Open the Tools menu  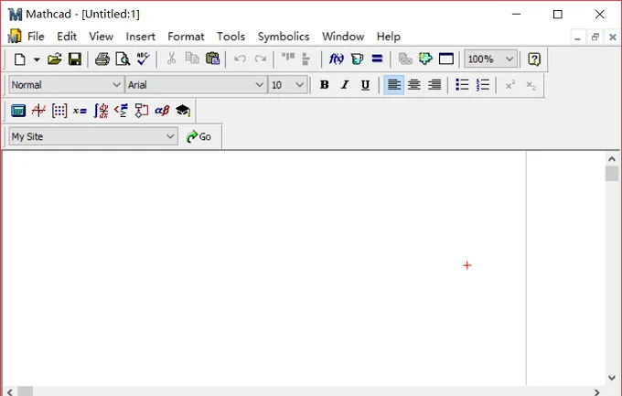point(231,37)
